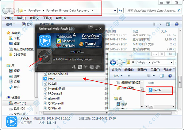Select PRData.dll file
This screenshot has width=184, height=130.
(x=55, y=94)
